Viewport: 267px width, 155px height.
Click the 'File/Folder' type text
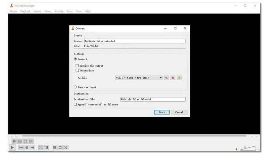click(91, 46)
